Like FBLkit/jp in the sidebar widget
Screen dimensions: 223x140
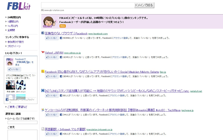14,69
